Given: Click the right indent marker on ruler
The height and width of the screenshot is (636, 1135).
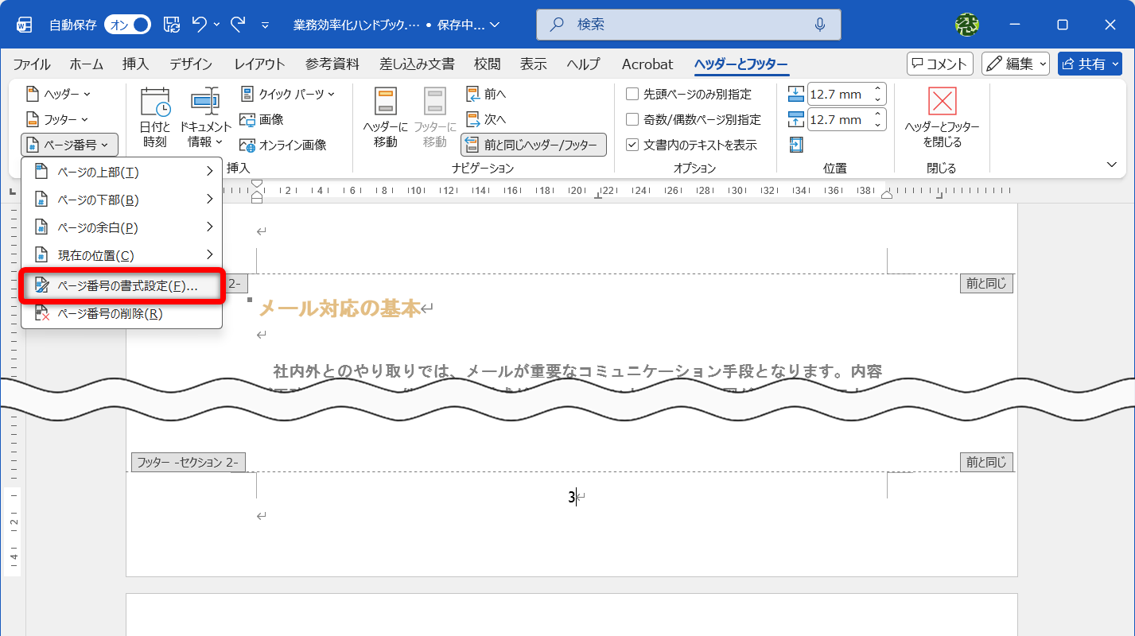Looking at the screenshot, I should tap(887, 196).
